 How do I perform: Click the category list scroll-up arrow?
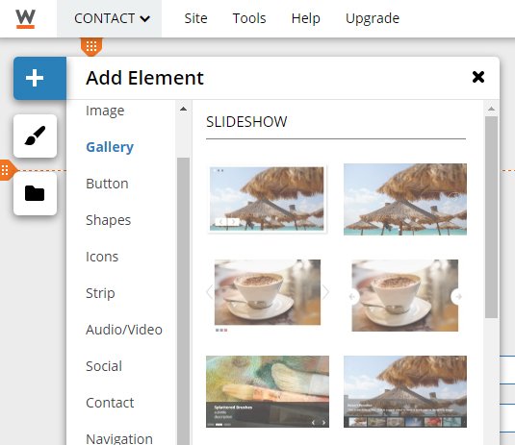tap(183, 109)
